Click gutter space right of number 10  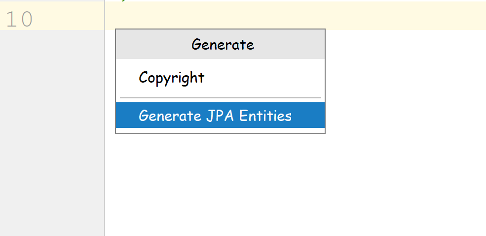click(x=69, y=19)
